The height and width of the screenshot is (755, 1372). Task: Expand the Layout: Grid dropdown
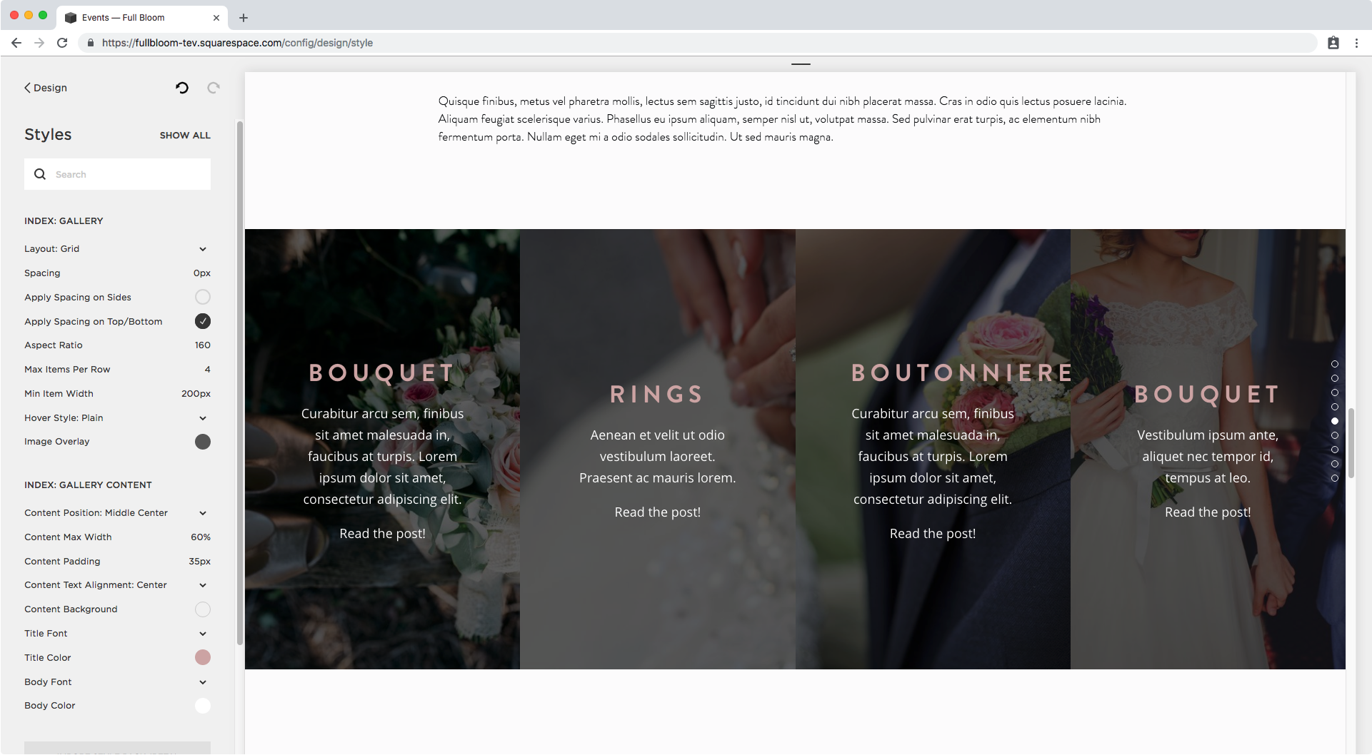click(117, 249)
